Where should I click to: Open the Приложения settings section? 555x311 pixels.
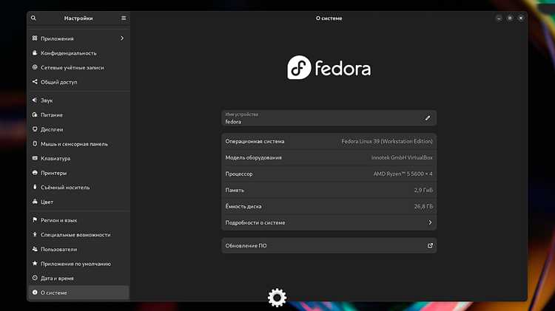pos(78,38)
